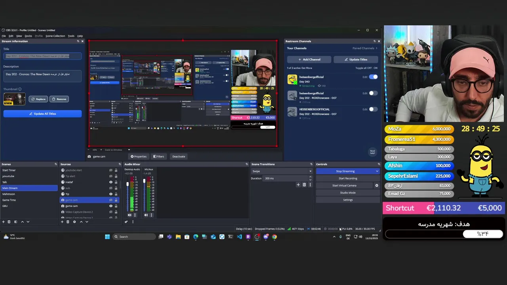The image size is (507, 285).
Task: Show the youtube Alert source
Action: point(111,170)
